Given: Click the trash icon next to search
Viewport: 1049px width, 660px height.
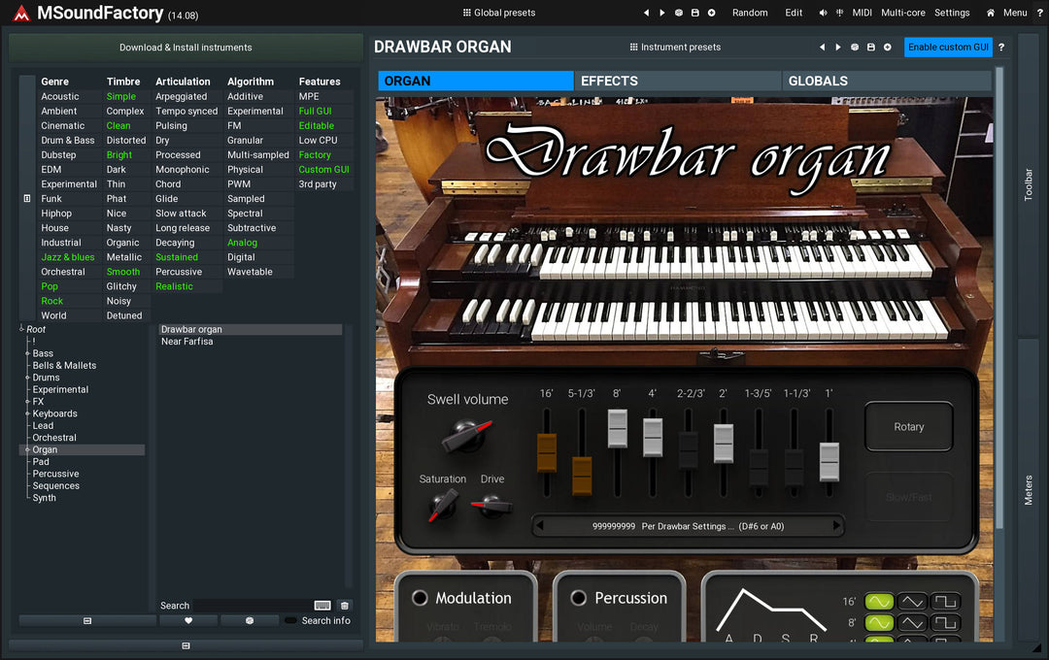Looking at the screenshot, I should pos(345,606).
